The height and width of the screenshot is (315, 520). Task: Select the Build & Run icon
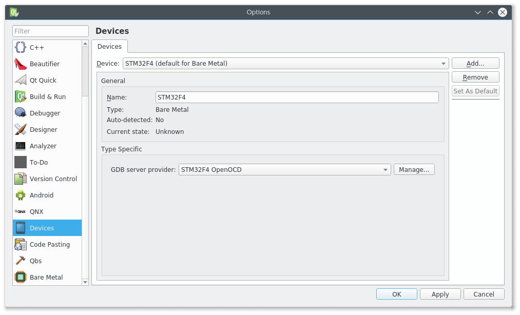pyautogui.click(x=20, y=96)
